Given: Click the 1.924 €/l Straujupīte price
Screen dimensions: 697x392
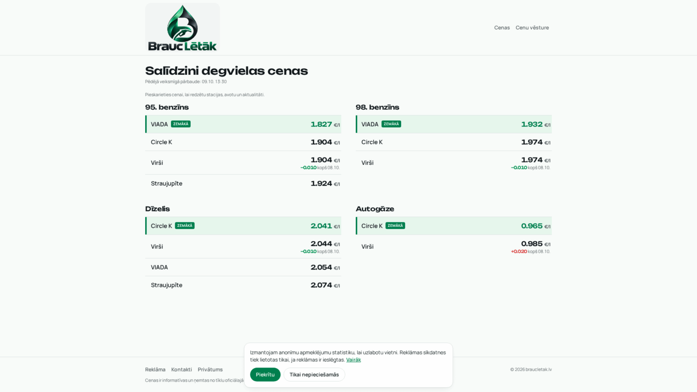Looking at the screenshot, I should (325, 184).
